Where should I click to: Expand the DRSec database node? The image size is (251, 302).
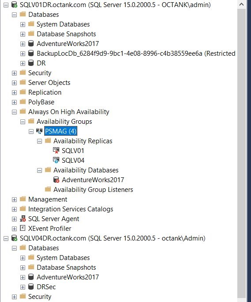(23, 287)
